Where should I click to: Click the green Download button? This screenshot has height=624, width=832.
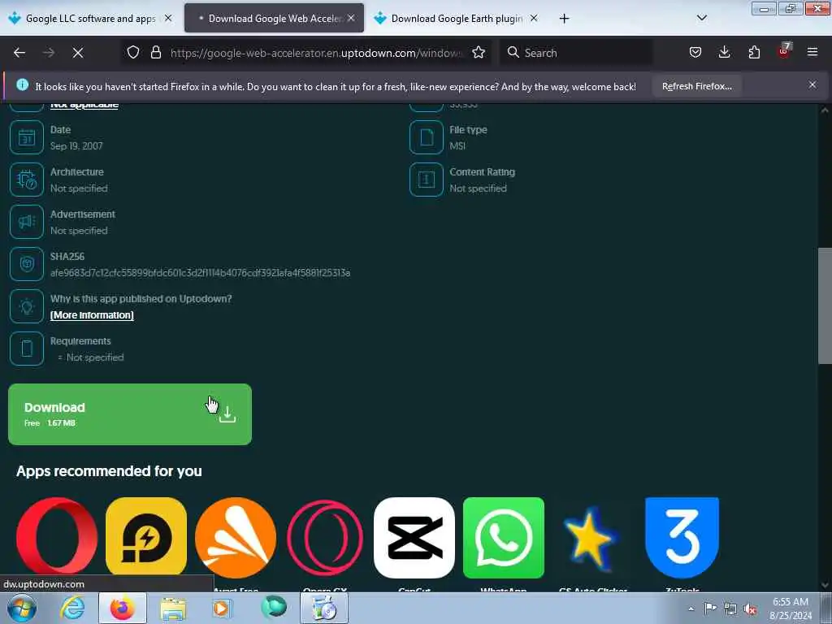tap(130, 414)
